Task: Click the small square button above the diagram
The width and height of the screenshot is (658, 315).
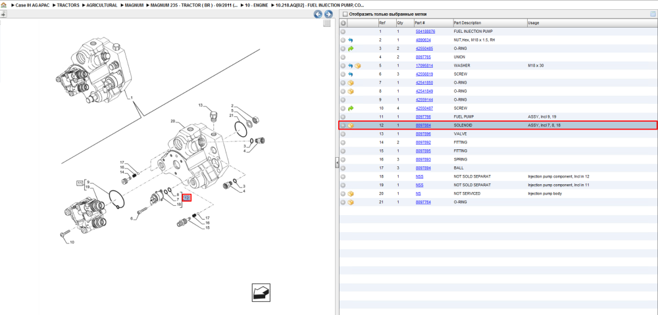Action: click(327, 24)
